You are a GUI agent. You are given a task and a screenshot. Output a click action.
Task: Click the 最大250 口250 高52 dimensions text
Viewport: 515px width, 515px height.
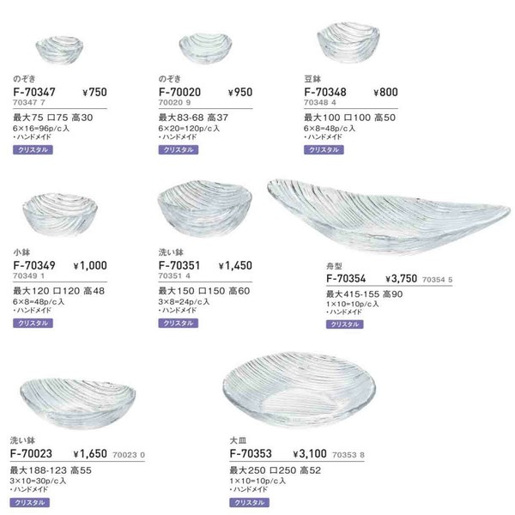[276, 470]
